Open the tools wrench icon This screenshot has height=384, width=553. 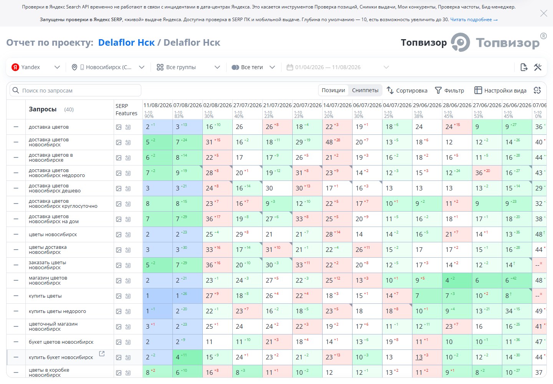(538, 67)
